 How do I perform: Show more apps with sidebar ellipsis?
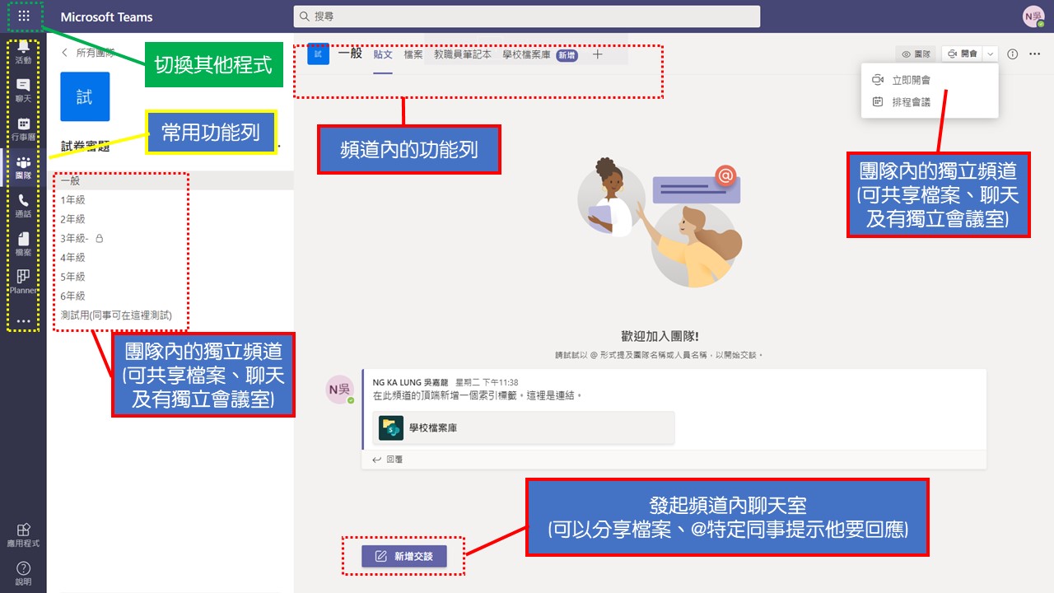[x=23, y=321]
